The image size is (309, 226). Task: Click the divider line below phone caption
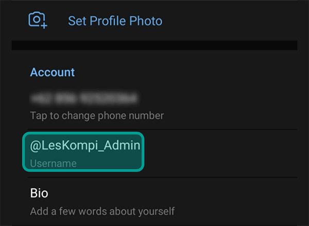[x=162, y=129]
